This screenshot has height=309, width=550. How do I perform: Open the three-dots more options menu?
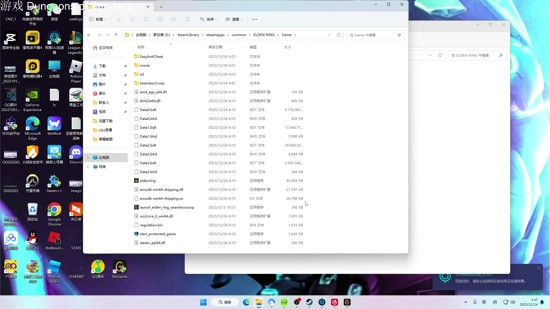tap(255, 19)
